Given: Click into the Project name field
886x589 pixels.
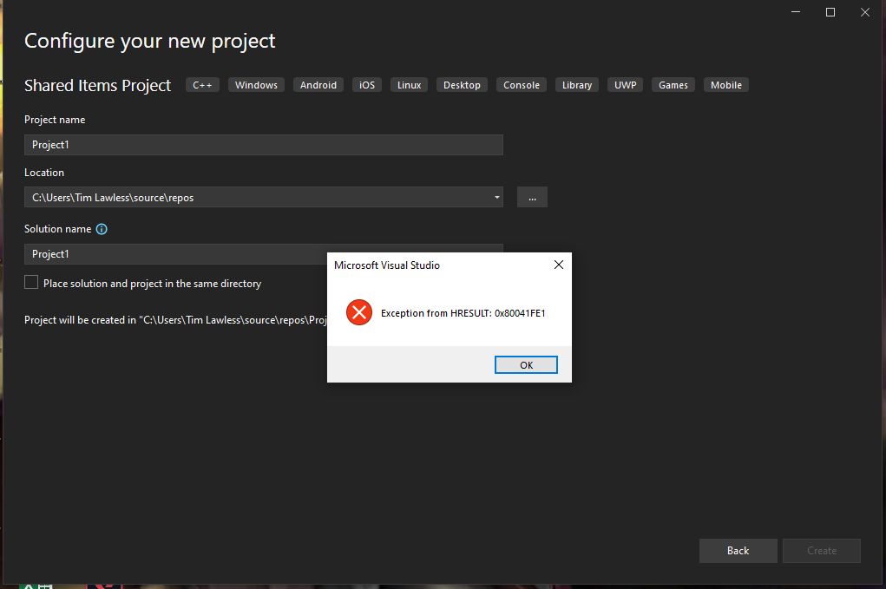Looking at the screenshot, I should click(263, 145).
